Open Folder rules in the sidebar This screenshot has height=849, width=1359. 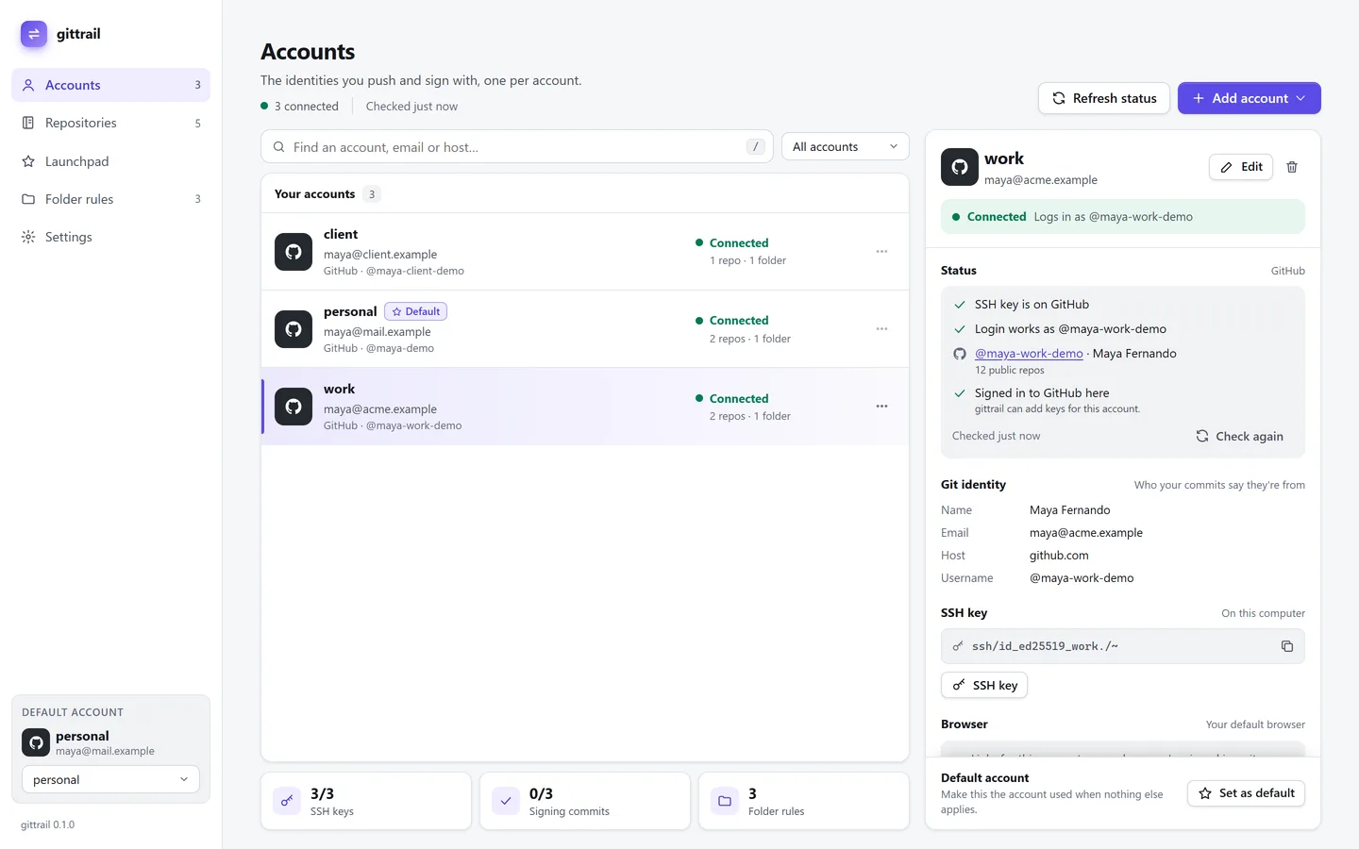pyautogui.click(x=110, y=199)
